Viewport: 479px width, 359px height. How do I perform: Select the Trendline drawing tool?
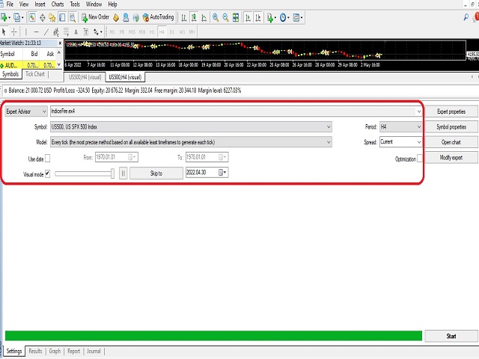click(46, 31)
